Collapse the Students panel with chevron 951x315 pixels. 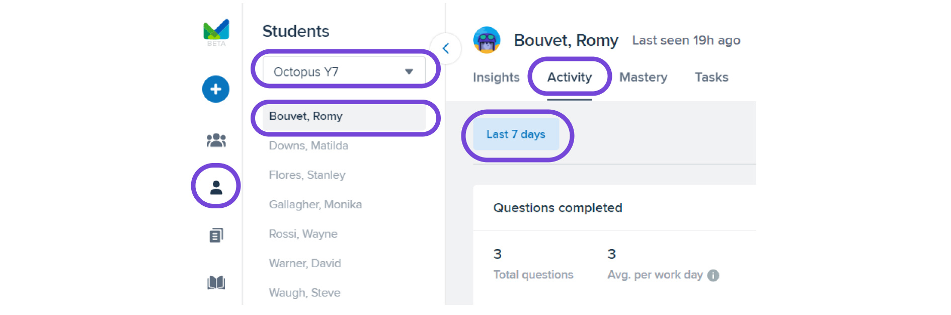(446, 48)
